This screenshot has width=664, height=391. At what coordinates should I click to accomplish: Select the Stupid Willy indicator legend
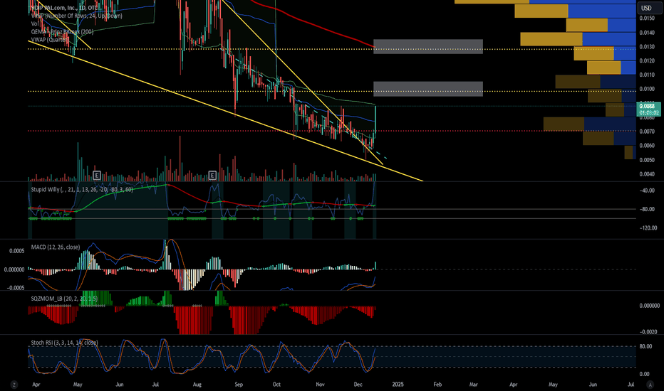click(x=82, y=189)
